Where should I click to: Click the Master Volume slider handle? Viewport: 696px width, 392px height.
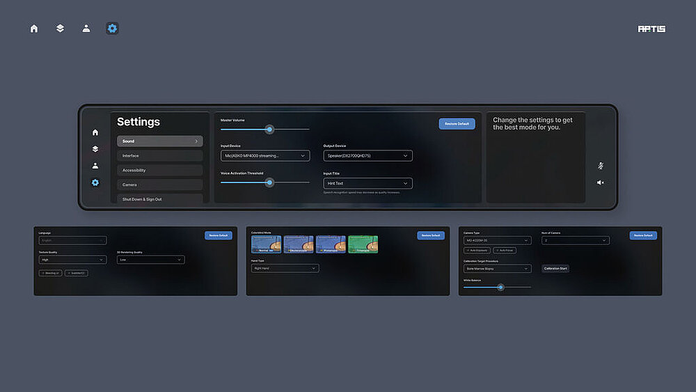[x=269, y=129]
